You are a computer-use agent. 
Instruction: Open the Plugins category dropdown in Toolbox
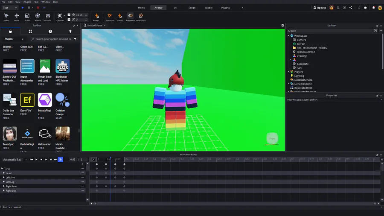point(14,39)
